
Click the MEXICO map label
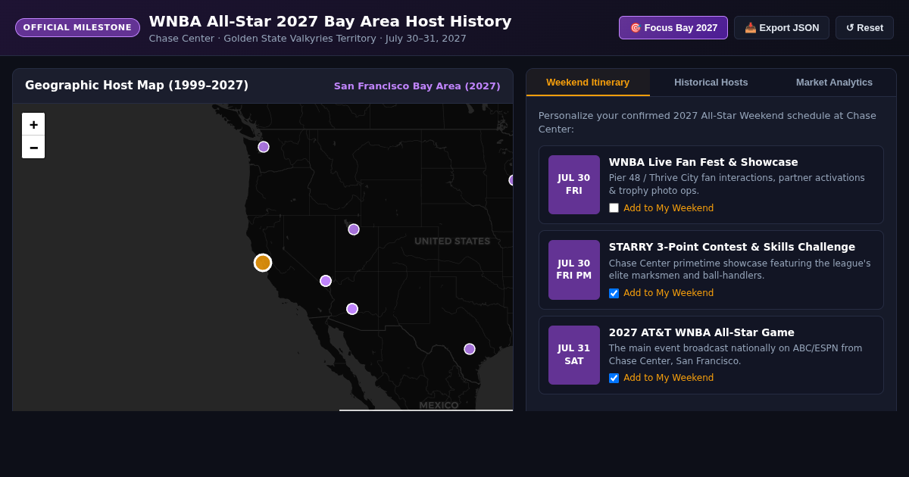pyautogui.click(x=439, y=405)
